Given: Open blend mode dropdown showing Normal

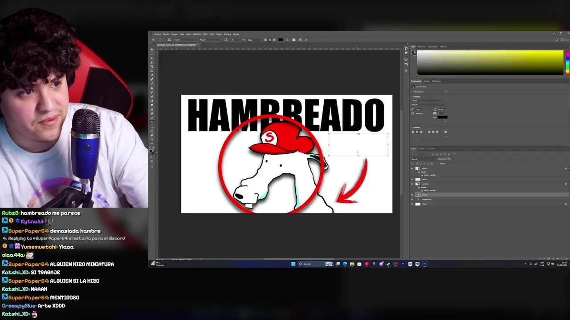Looking at the screenshot, I should pyautogui.click(x=424, y=159).
